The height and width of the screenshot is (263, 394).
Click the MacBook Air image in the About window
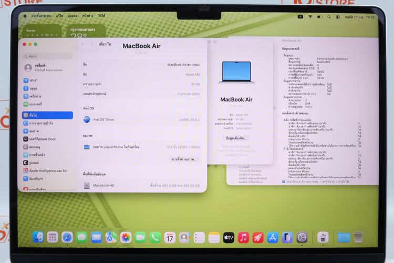[x=236, y=72]
